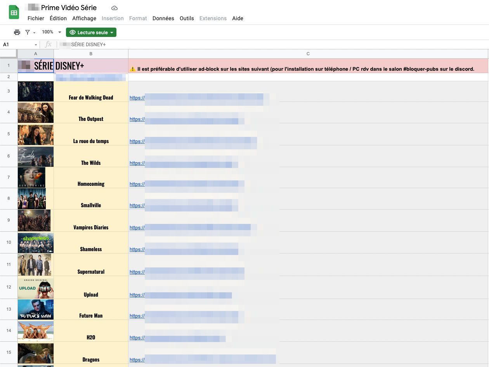
Task: Open the 100% zoom level dropdown
Action: pos(52,32)
